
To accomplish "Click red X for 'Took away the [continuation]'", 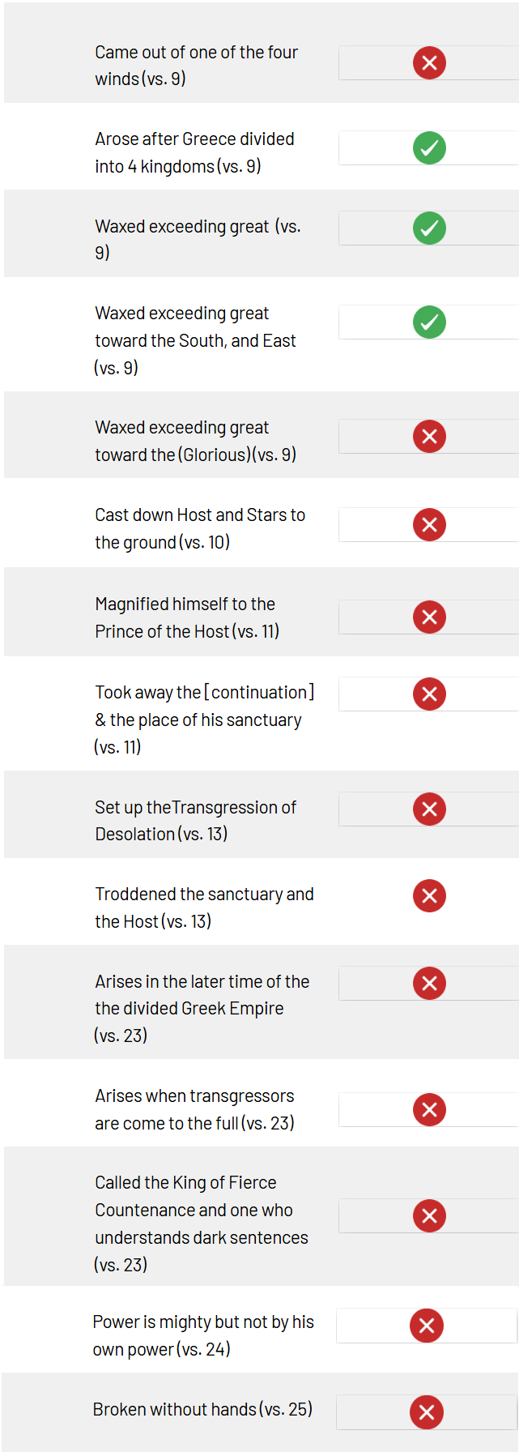I will coord(429,694).
